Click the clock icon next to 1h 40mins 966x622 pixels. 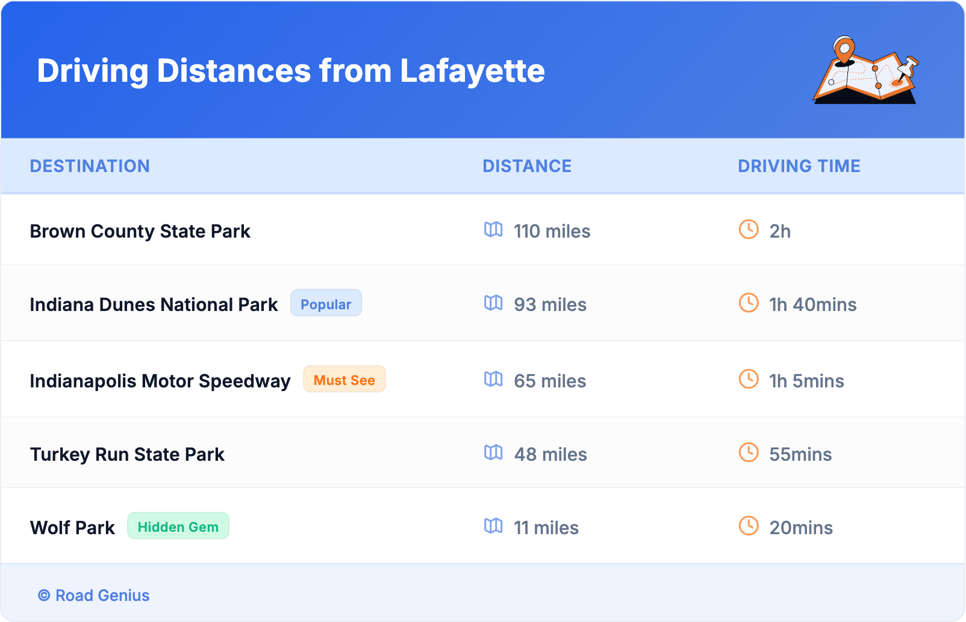[x=749, y=303]
